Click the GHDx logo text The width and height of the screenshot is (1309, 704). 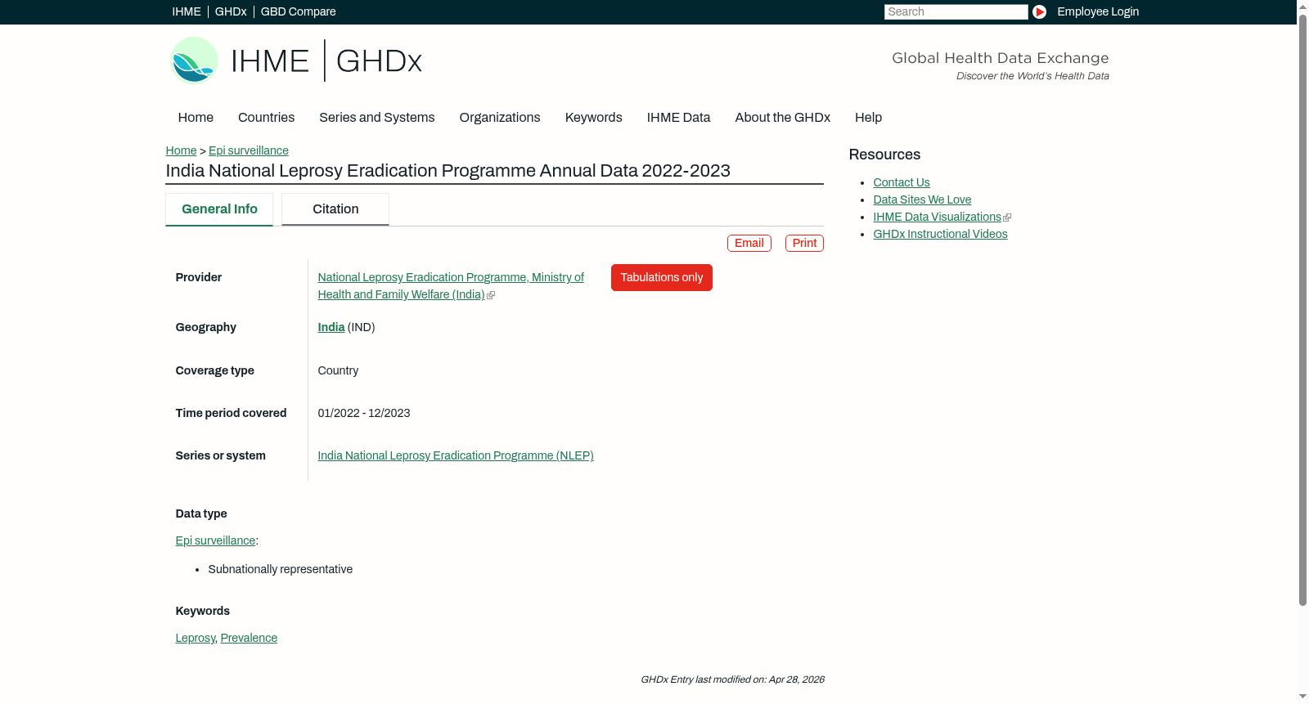pos(379,61)
